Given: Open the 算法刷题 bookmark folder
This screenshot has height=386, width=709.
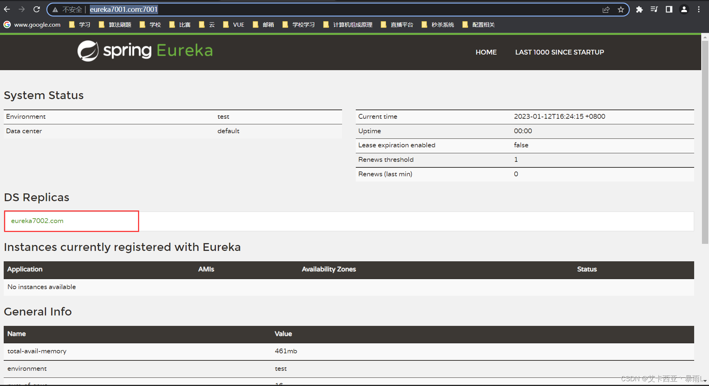Looking at the screenshot, I should point(115,24).
